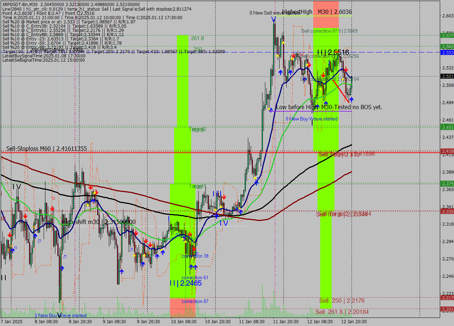Click the red 2.418 price tag
This screenshot has height=326, width=454.
pyautogui.click(x=447, y=151)
